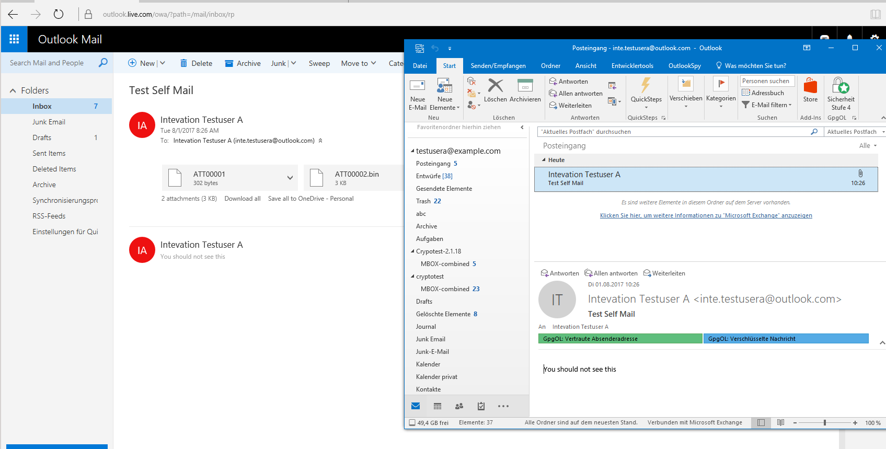Click the three dots navigation options
Image resolution: width=886 pixels, height=449 pixels.
pyautogui.click(x=503, y=406)
